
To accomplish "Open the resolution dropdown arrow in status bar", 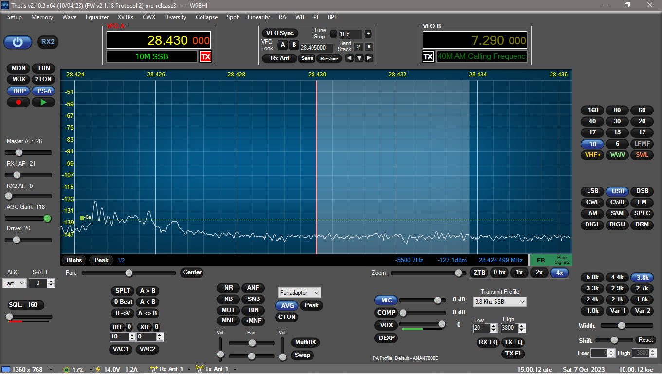I will tap(51, 370).
